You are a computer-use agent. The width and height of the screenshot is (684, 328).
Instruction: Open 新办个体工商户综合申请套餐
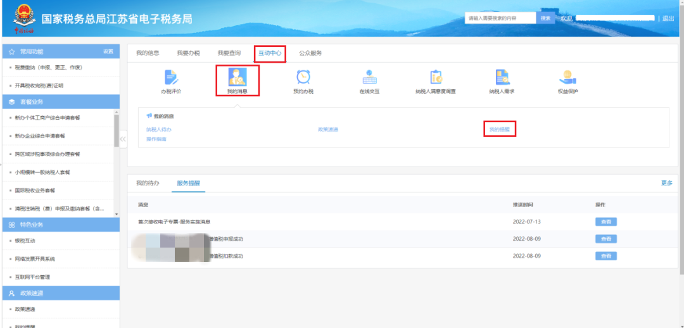47,118
